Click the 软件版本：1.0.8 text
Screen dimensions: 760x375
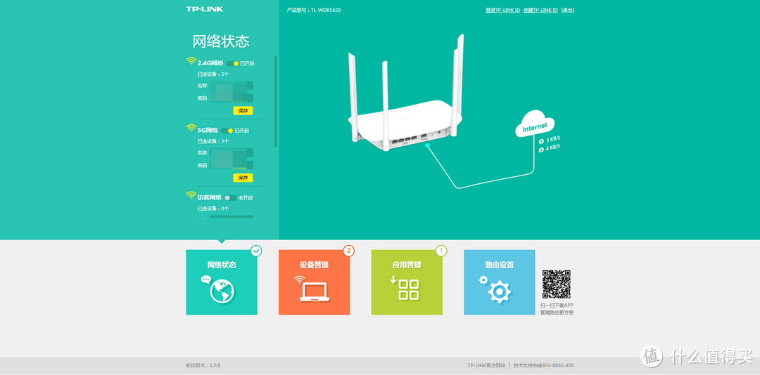203,365
